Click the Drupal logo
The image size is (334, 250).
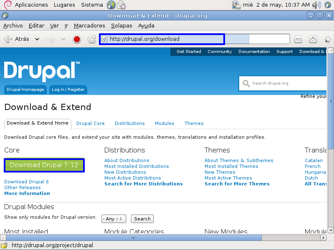(40, 72)
